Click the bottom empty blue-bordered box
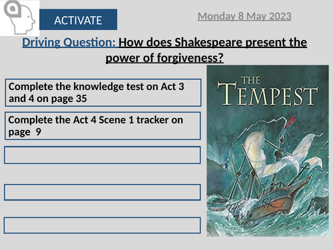Screen dimensions: 333x250 (103, 225)
